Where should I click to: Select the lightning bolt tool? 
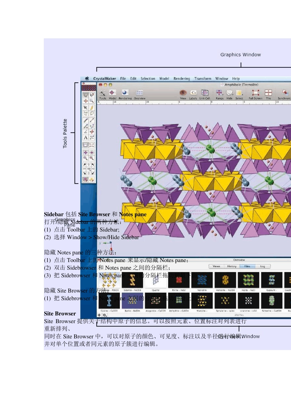pos(92,108)
